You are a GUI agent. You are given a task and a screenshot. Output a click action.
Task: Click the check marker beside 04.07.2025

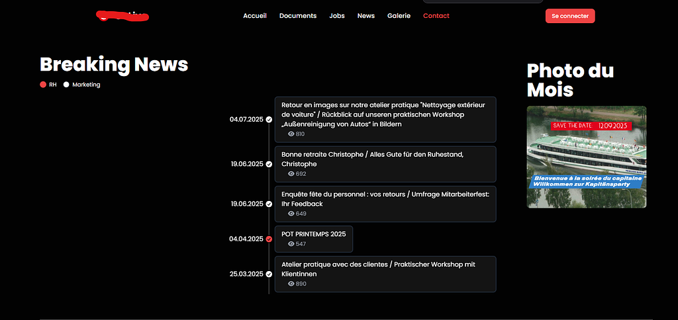[x=269, y=120]
